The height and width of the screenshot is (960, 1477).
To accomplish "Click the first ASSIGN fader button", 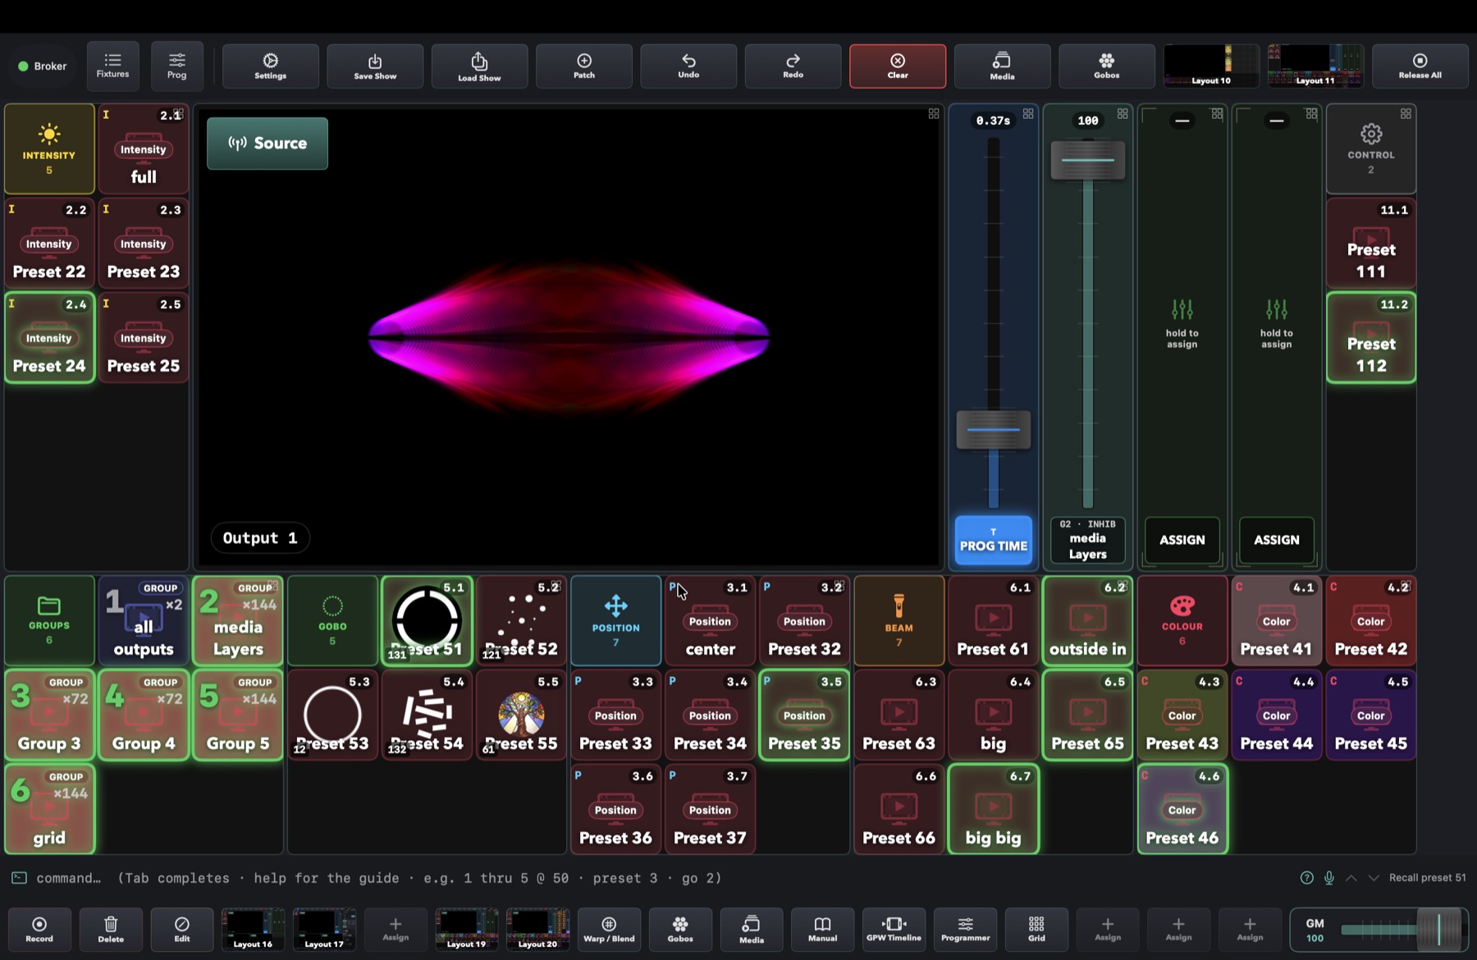I will (1182, 540).
